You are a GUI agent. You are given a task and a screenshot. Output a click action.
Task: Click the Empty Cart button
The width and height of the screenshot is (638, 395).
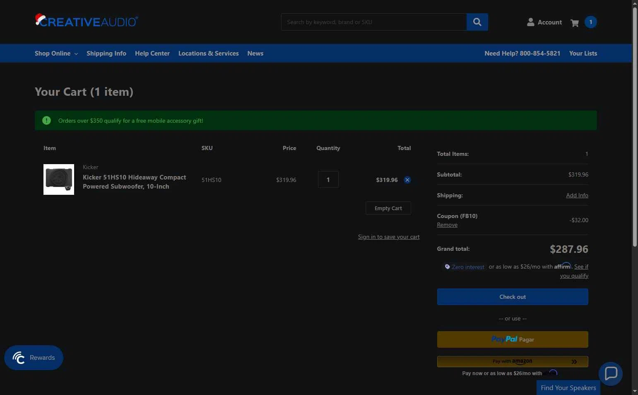pyautogui.click(x=388, y=208)
